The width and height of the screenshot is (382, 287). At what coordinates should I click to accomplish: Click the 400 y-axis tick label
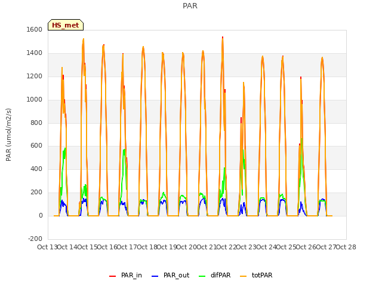(36, 169)
